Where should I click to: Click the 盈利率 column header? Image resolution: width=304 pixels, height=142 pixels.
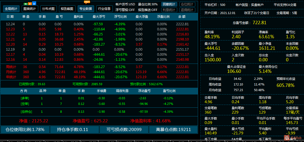79,17
